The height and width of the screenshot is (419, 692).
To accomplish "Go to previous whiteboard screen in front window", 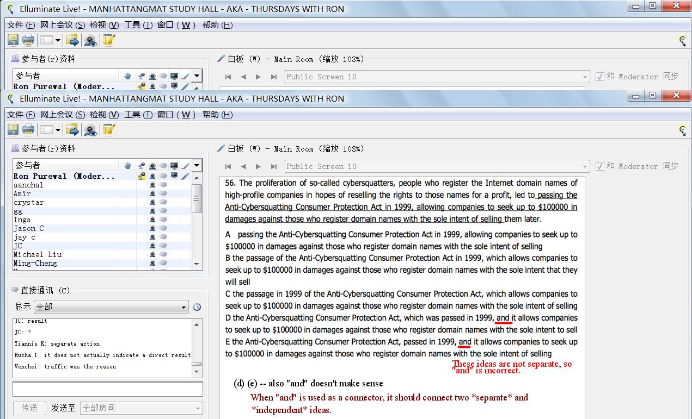I will 243,166.
